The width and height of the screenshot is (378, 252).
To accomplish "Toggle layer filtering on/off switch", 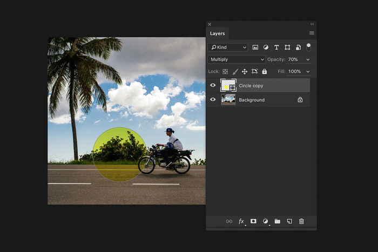I will coord(308,47).
